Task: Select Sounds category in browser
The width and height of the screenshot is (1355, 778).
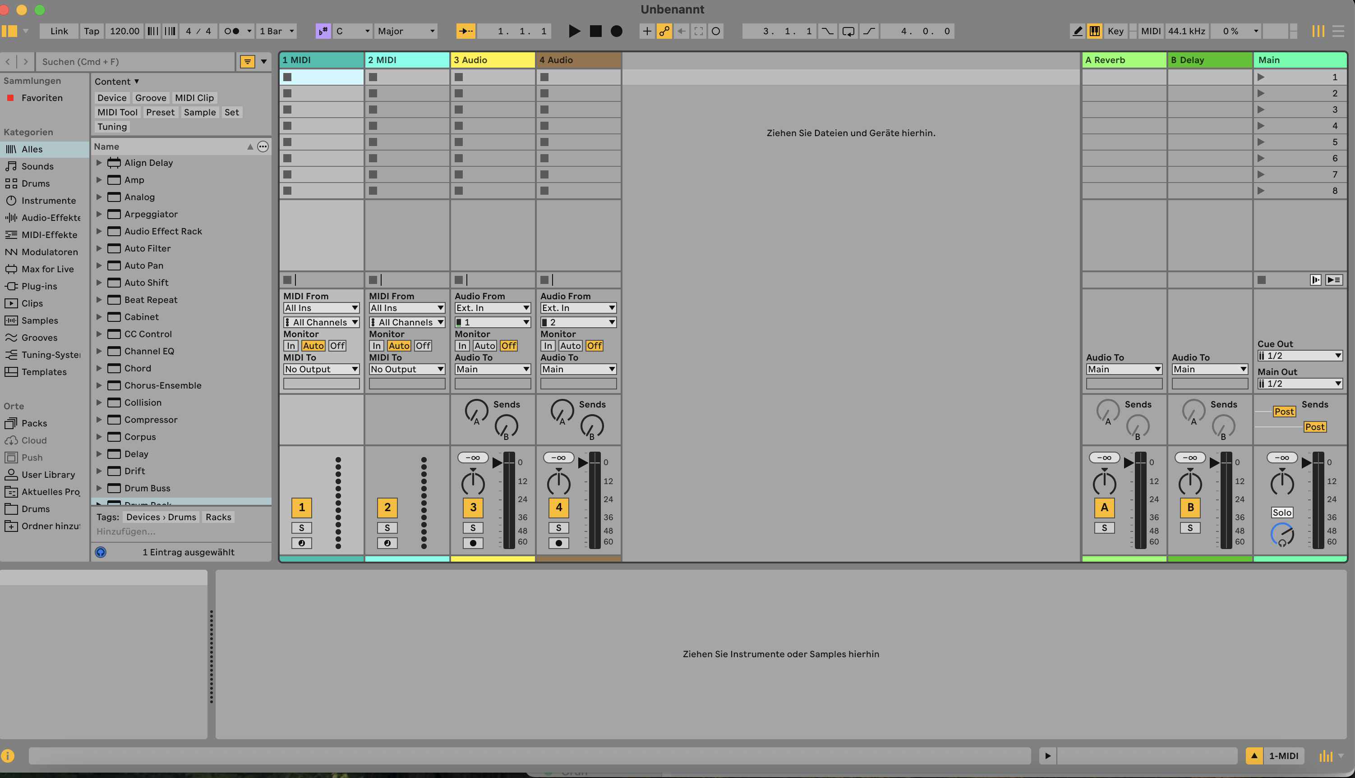Action: pos(37,166)
